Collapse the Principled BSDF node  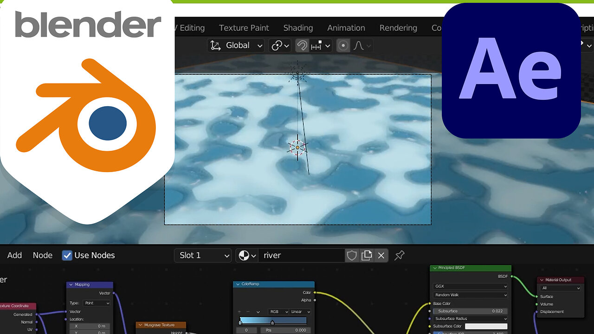(435, 268)
